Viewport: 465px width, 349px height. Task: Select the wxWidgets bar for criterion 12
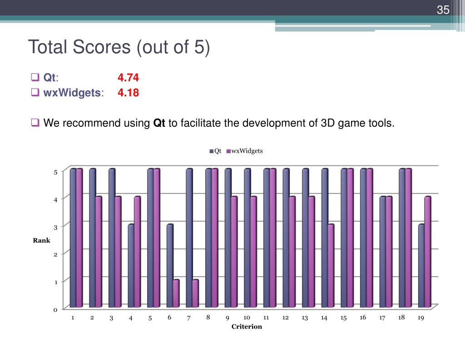point(292,252)
